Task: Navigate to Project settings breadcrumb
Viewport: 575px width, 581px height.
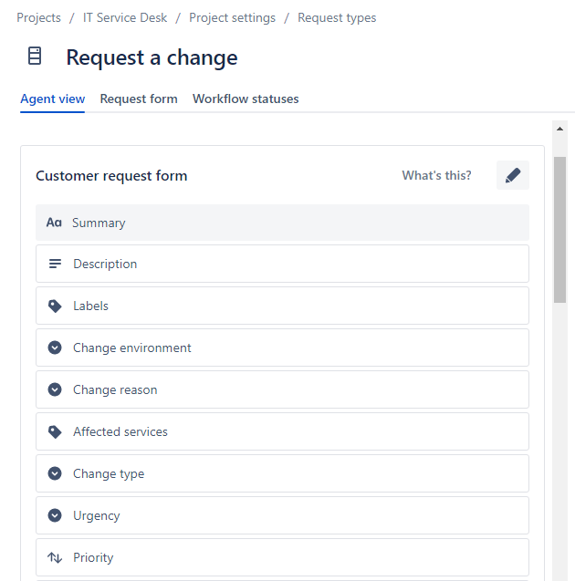Action: pos(232,18)
